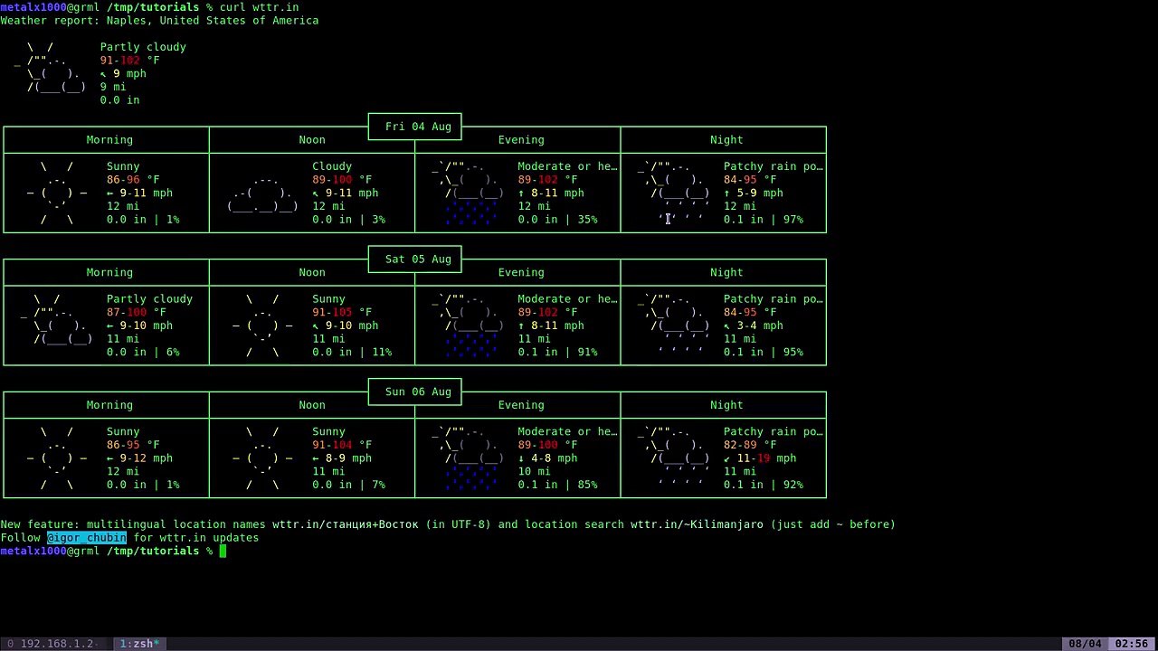Click Saturday evening's '0.1 in | 91%' value
The width and height of the screenshot is (1158, 651).
(x=557, y=353)
